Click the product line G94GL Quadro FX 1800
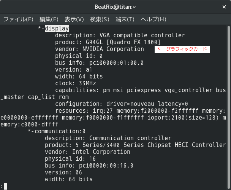Screen dimensions: 231x190 [108, 42]
